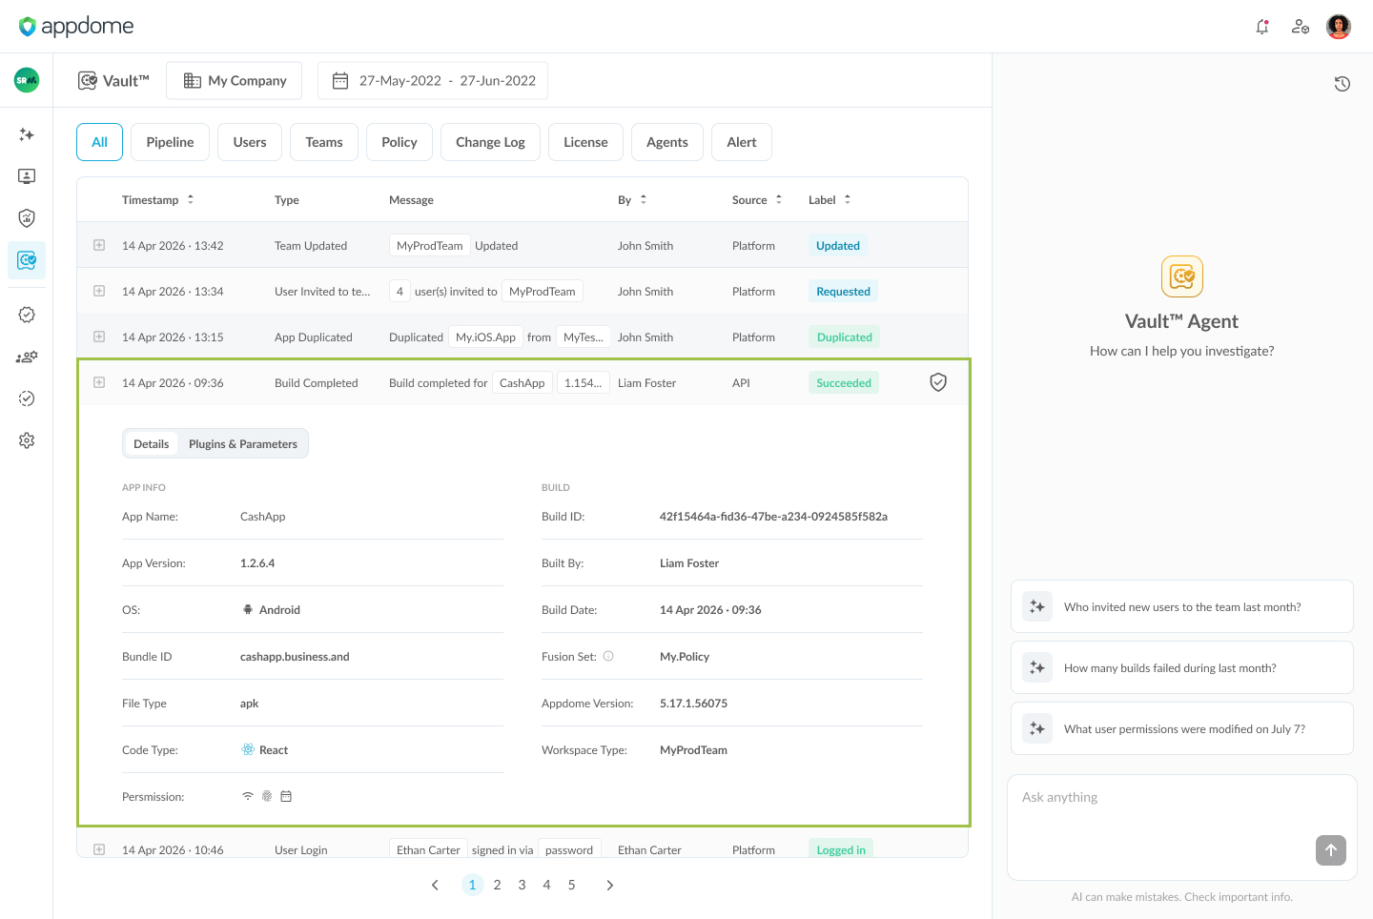Open the Plugins & Parameters sub-tab
The image size is (1373, 919).
(243, 443)
